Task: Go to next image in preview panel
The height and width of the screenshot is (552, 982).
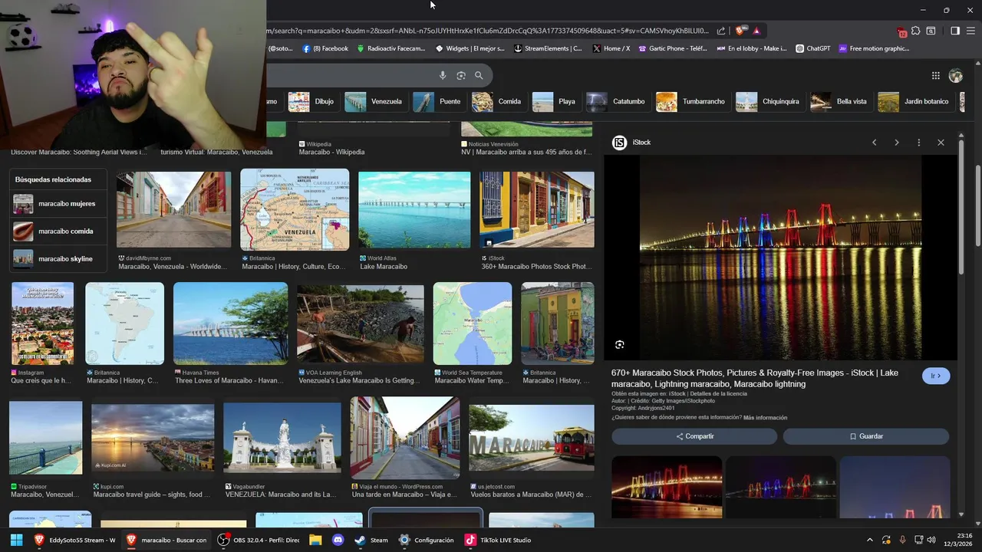Action: (x=896, y=143)
